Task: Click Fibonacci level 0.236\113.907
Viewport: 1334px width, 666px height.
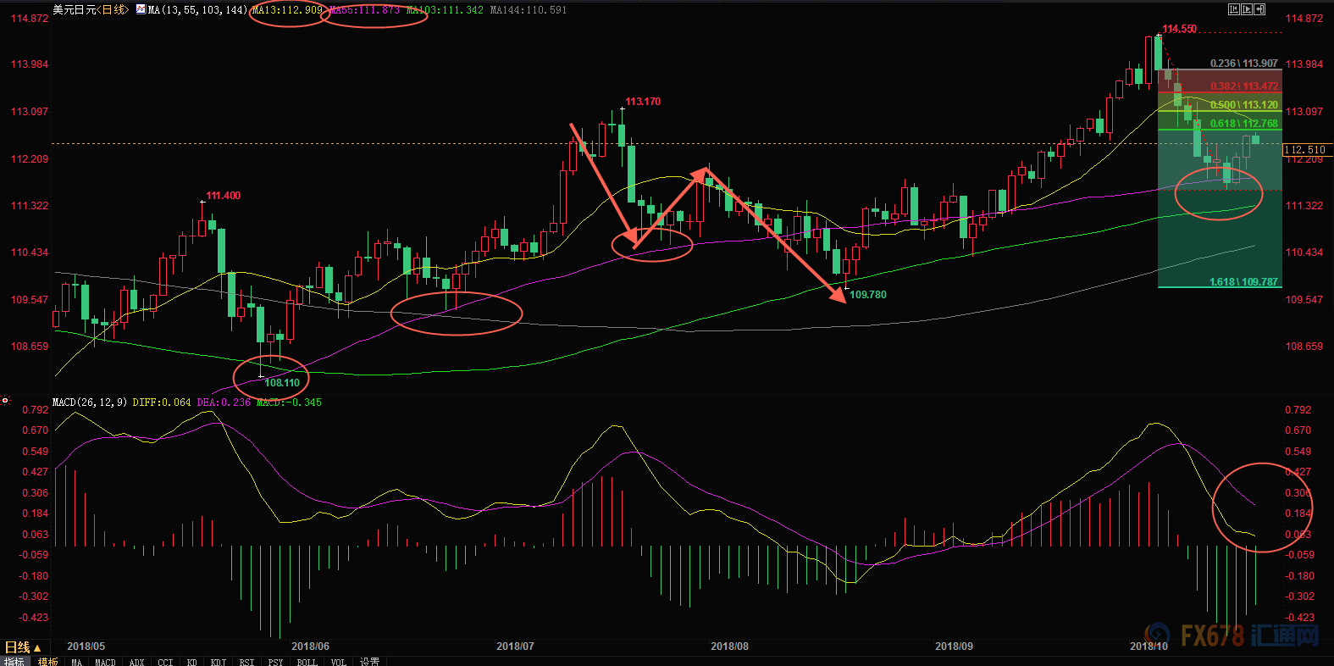Action: 1244,64
